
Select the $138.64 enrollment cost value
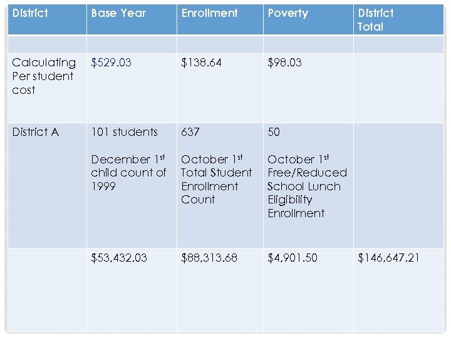click(201, 63)
